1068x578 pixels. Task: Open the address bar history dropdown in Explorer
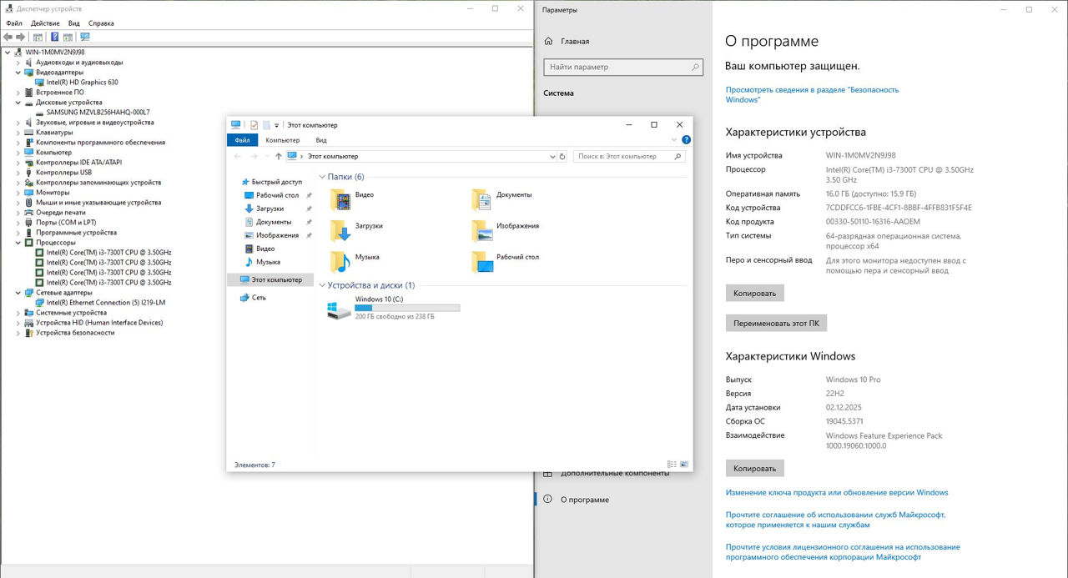pos(552,156)
